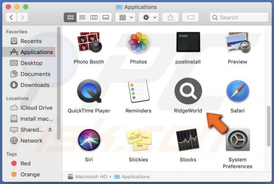This screenshot has height=184, width=274.
Task: Click Applications in the path bar
Action: [x=132, y=177]
